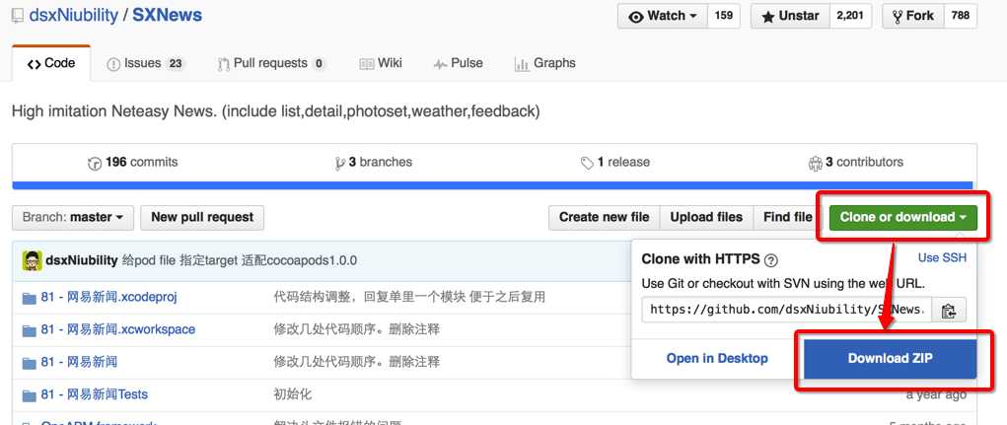This screenshot has width=1007, height=425.
Task: Click the watcher count 159
Action: 723,16
